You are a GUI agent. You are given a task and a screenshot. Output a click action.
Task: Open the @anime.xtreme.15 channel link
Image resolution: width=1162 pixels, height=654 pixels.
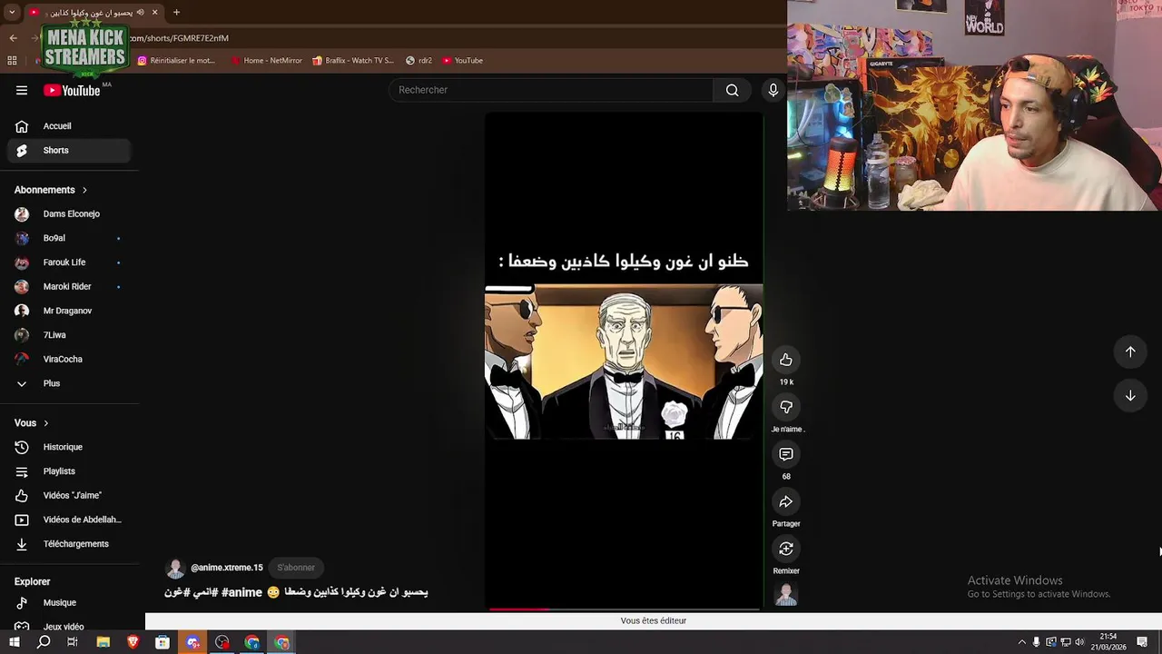tap(226, 568)
